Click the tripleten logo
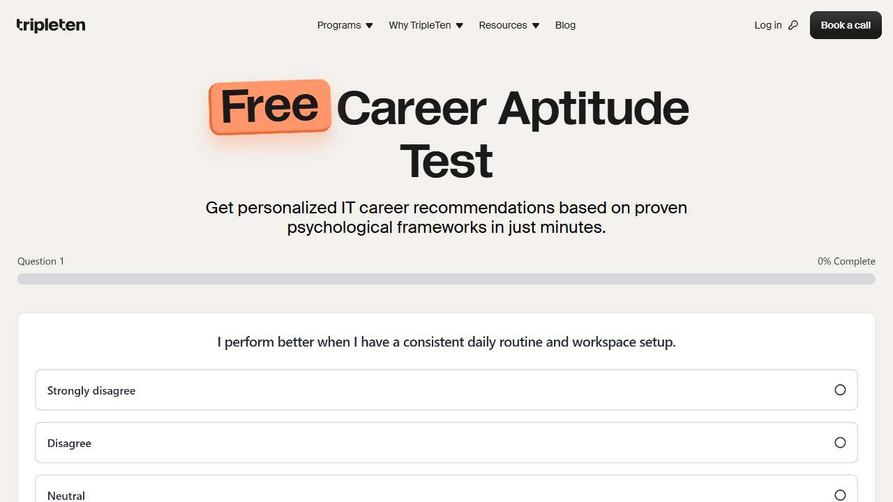 coord(50,25)
